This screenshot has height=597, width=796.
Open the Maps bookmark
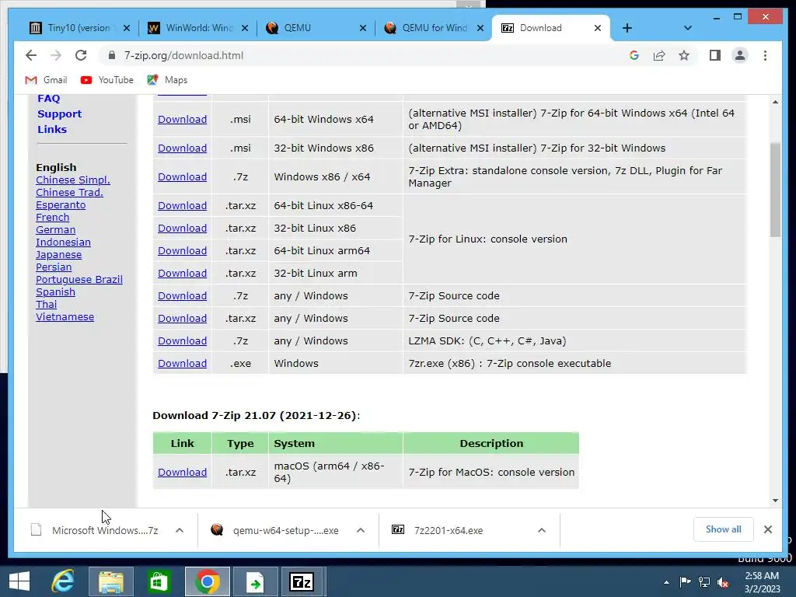(x=168, y=80)
